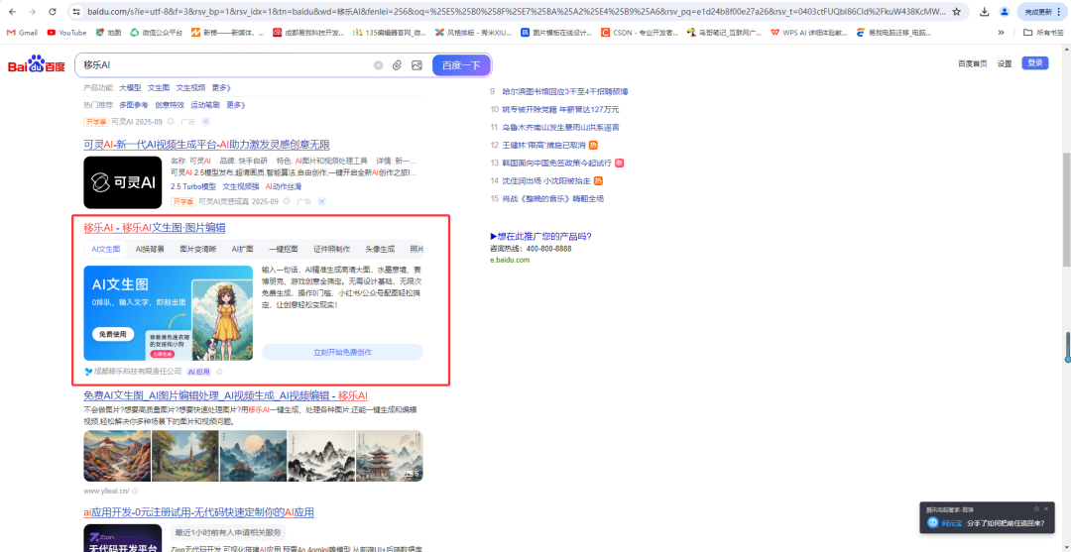The height and width of the screenshot is (552, 1071).
Task: Click the pagoda ink painting thumbnail
Action: (389, 456)
